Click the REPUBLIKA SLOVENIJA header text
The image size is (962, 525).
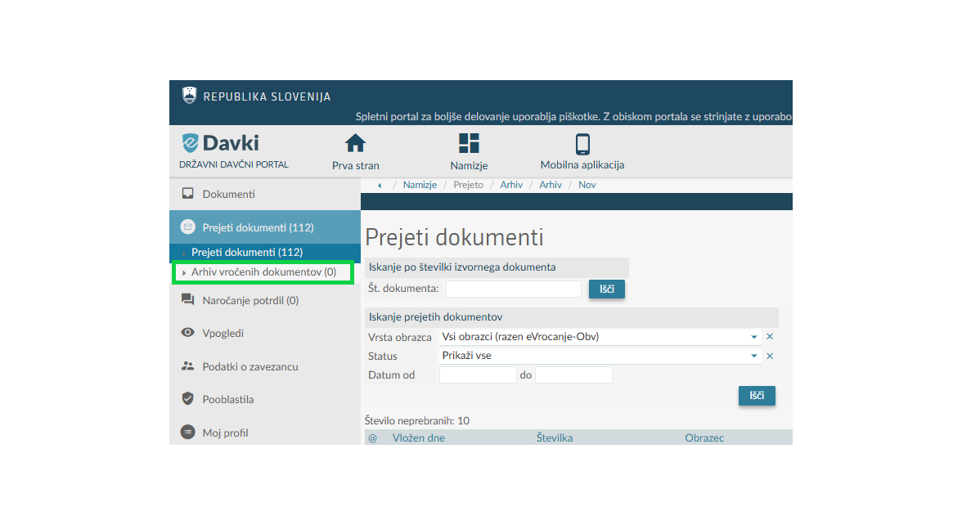tap(267, 96)
